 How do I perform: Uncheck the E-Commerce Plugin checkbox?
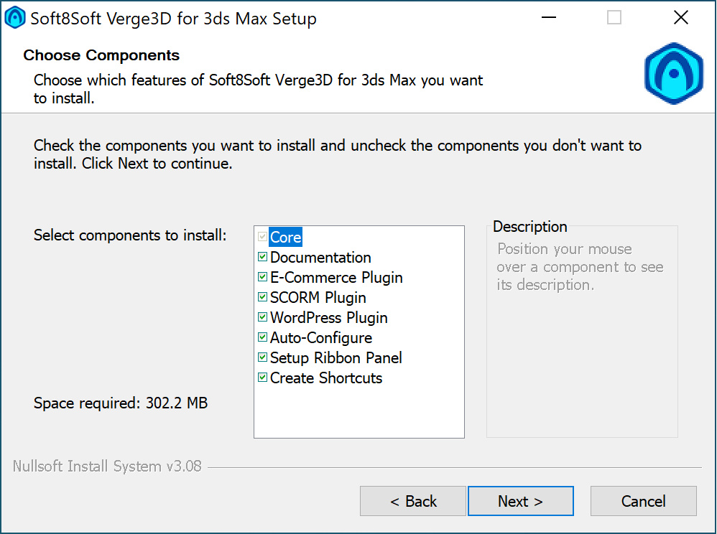click(x=262, y=277)
